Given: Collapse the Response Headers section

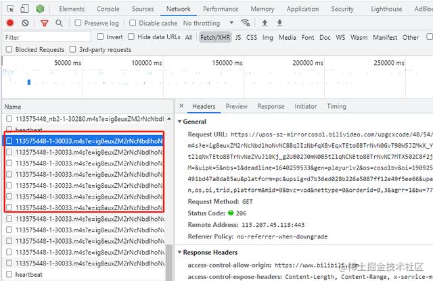Looking at the screenshot, I should pyautogui.click(x=180, y=252).
